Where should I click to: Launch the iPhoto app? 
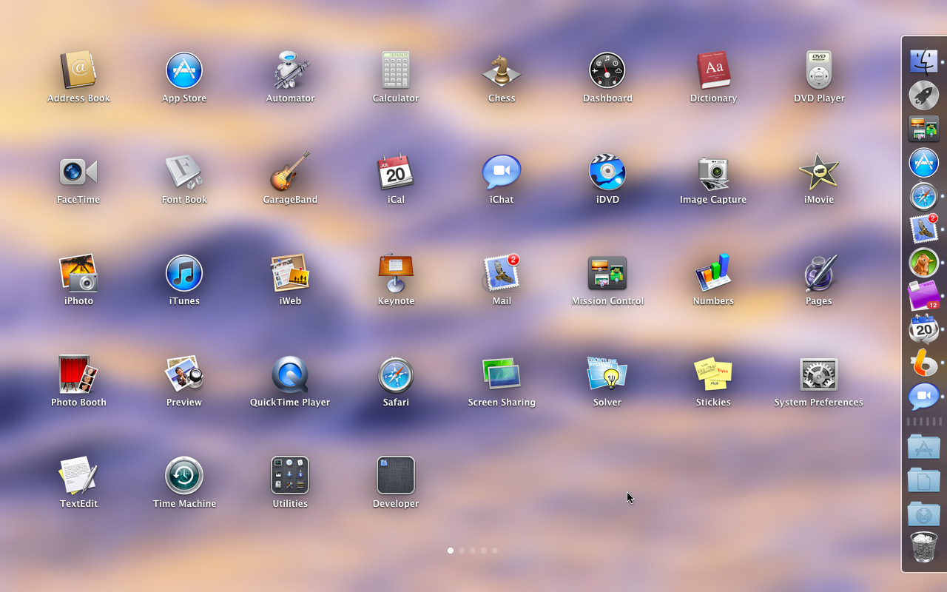78,273
